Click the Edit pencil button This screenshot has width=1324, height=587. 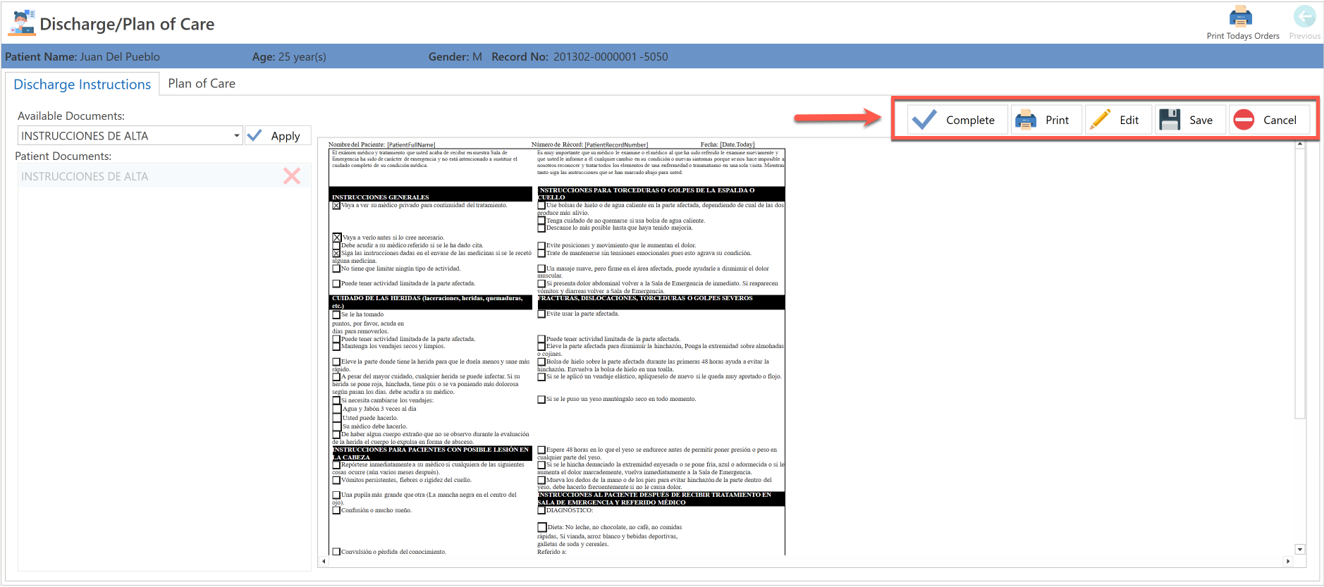(x=1118, y=120)
